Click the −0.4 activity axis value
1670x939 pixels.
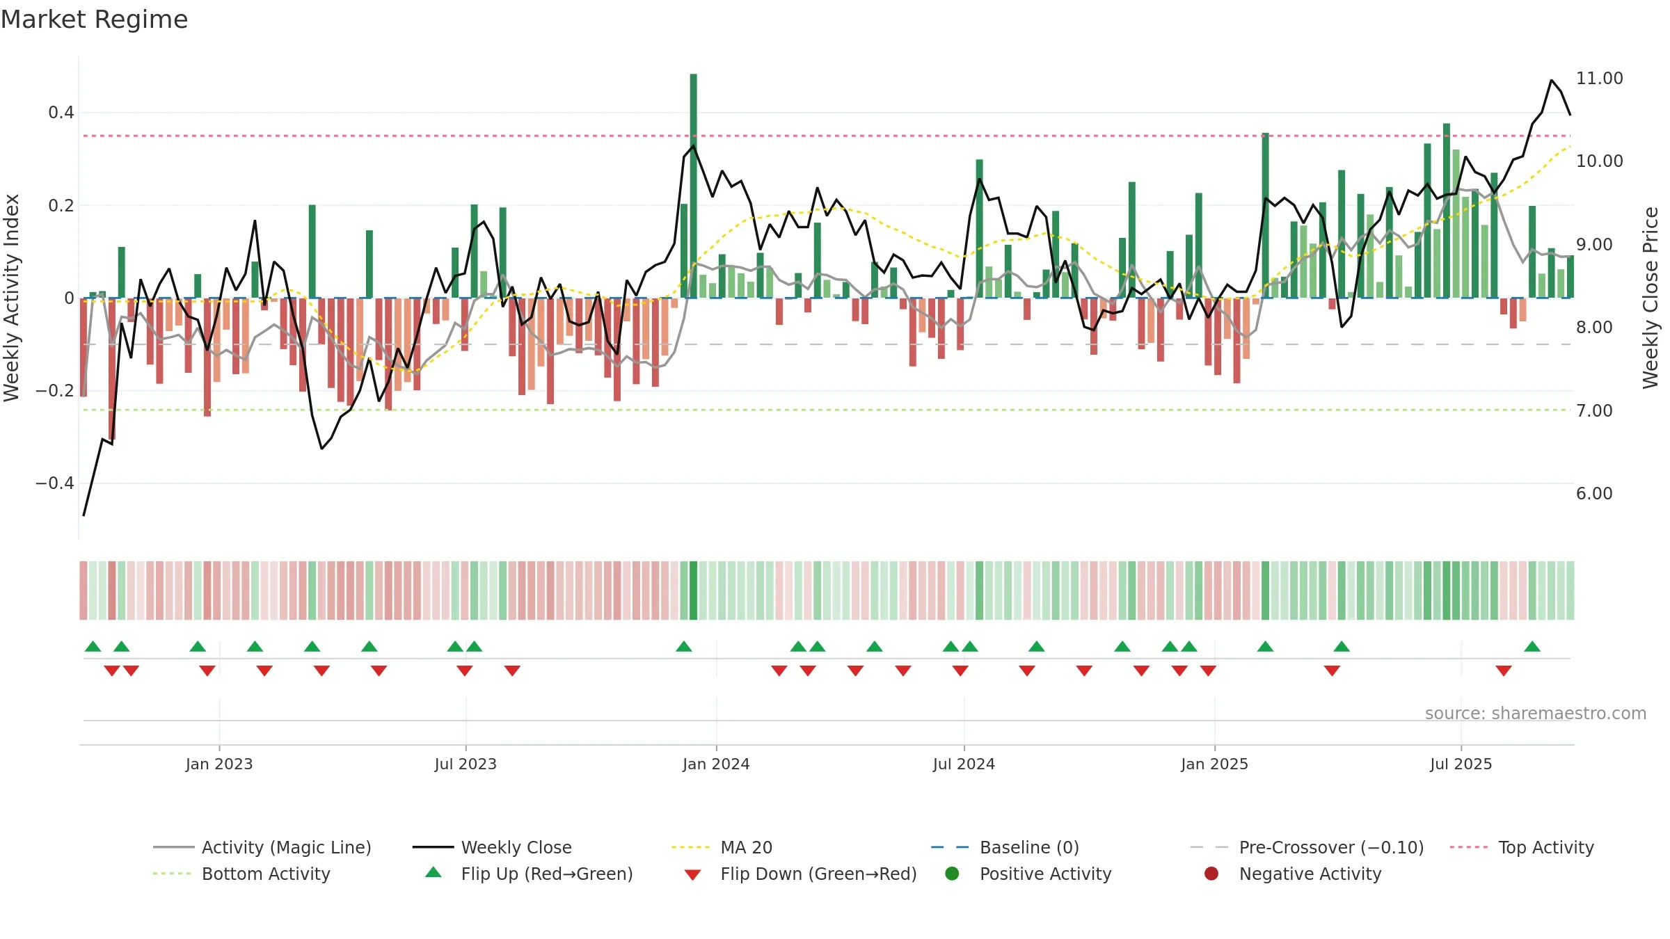54,483
